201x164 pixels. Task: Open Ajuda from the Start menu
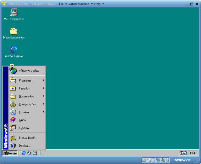pyautogui.click(x=27, y=120)
